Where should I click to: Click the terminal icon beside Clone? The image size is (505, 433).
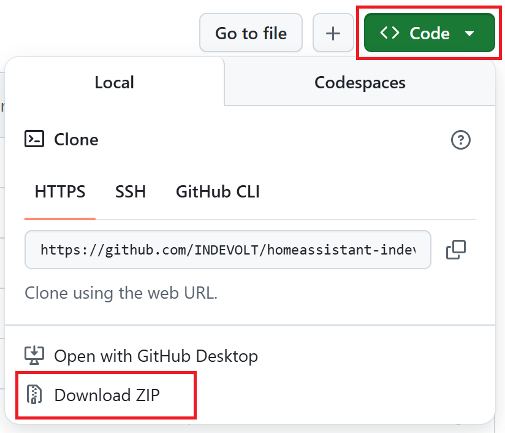[34, 140]
